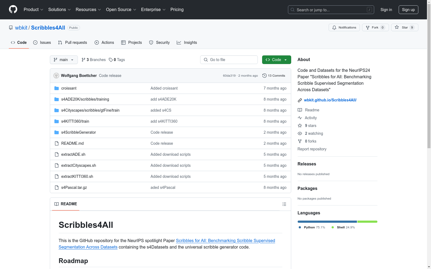Click the link chain icon in About
This screenshot has width=431, height=269.
(x=300, y=100)
